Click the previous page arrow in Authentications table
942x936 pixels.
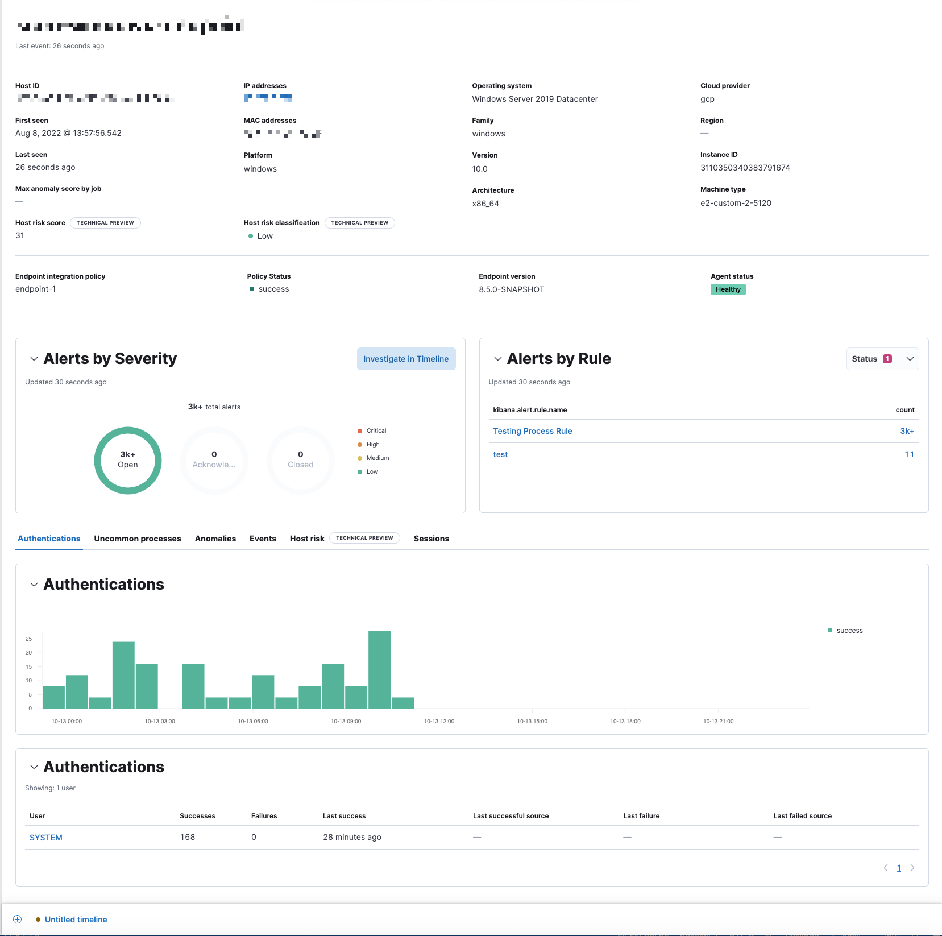coord(885,868)
